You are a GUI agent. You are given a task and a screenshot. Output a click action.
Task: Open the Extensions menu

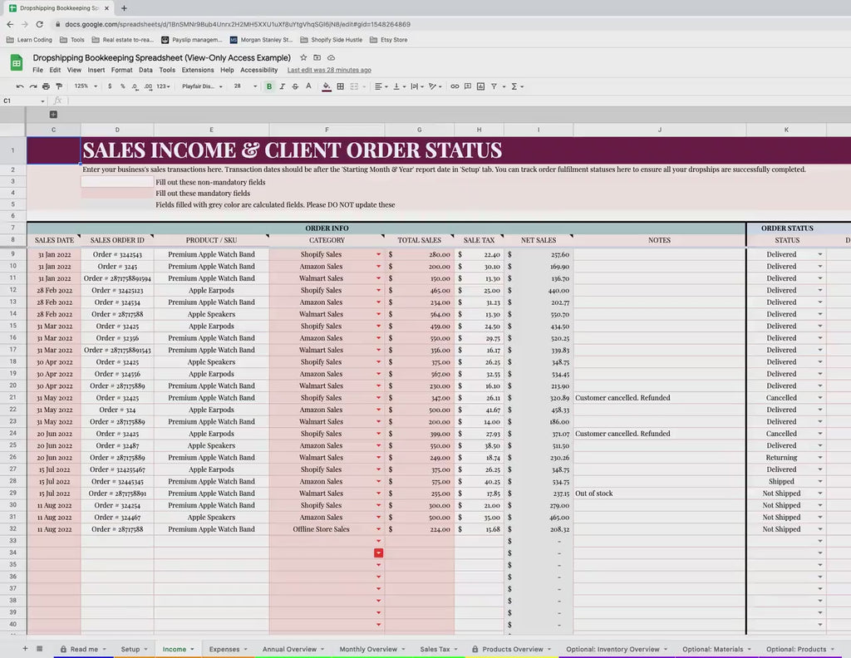[198, 71]
